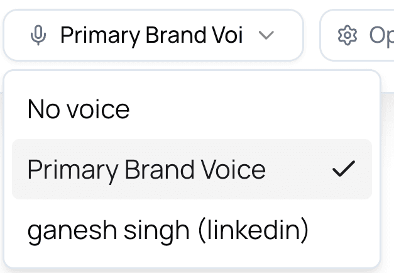Keep the currently checked Primary Brand Voice

146,169
